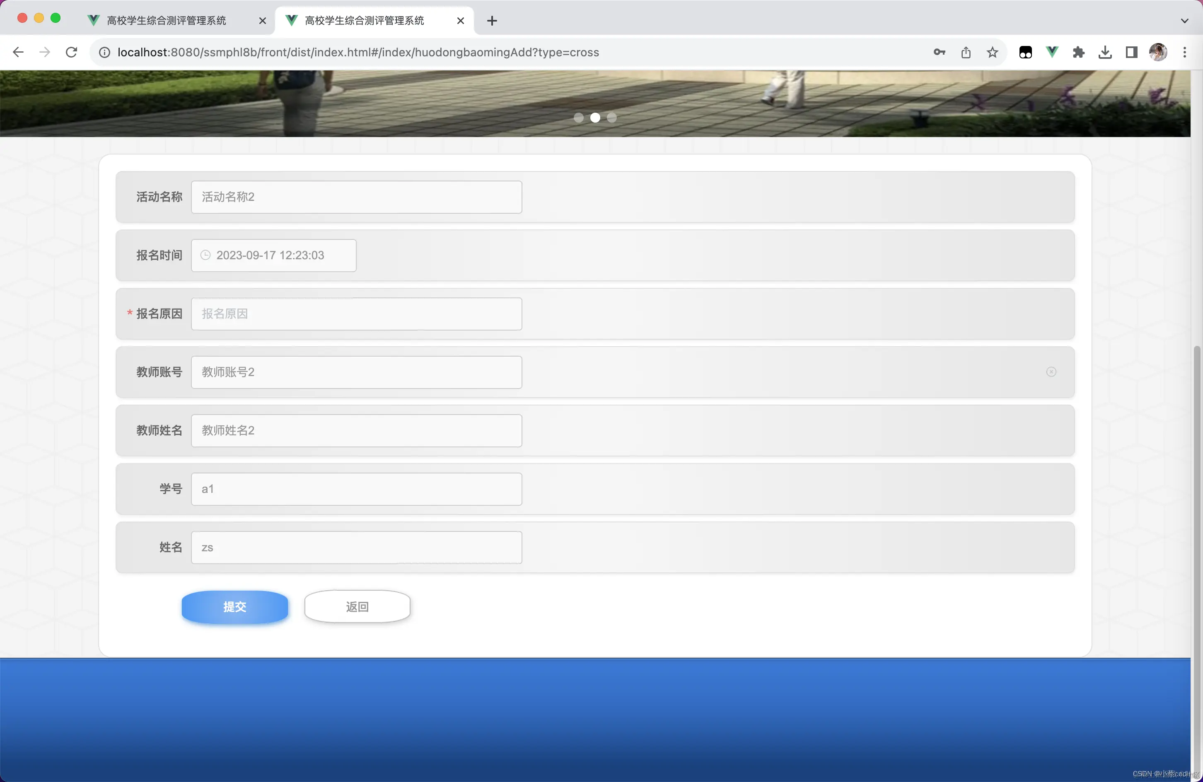Bookmark this page with the star icon

click(992, 53)
